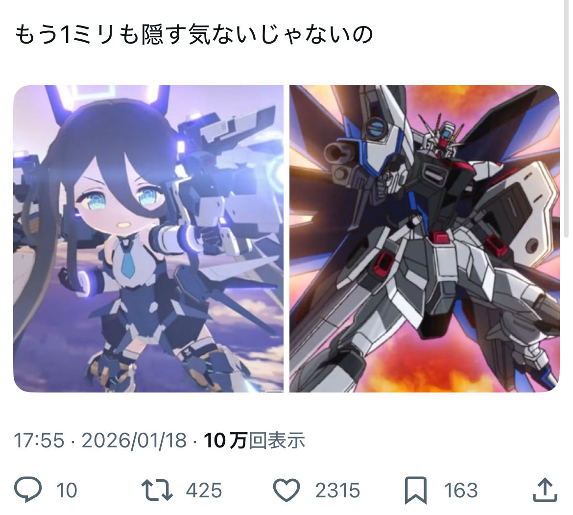Click the vertical scrollbar at the right edge
573x515 pixels.
pos(567,119)
